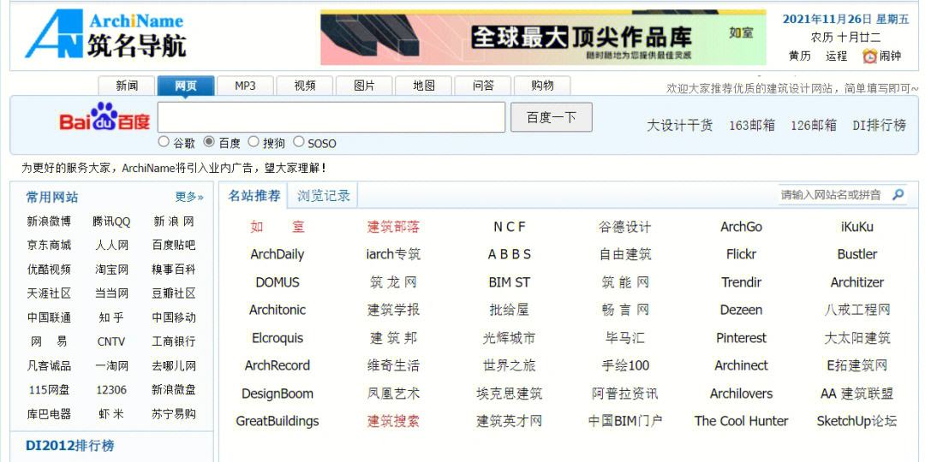
Task: Switch to the 新闻 search tab
Action: pyautogui.click(x=127, y=86)
